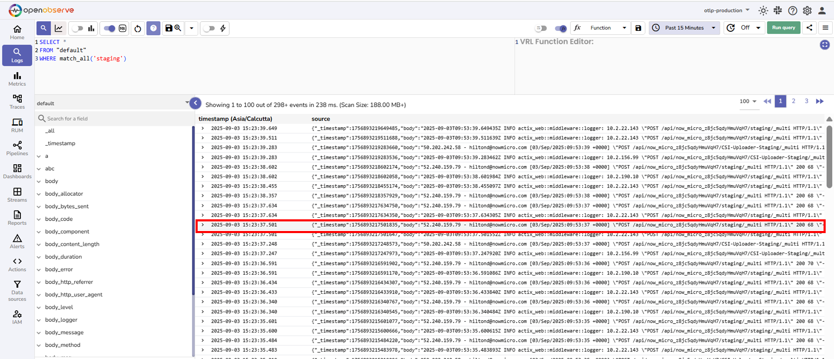Click the Run query button

pyautogui.click(x=783, y=28)
